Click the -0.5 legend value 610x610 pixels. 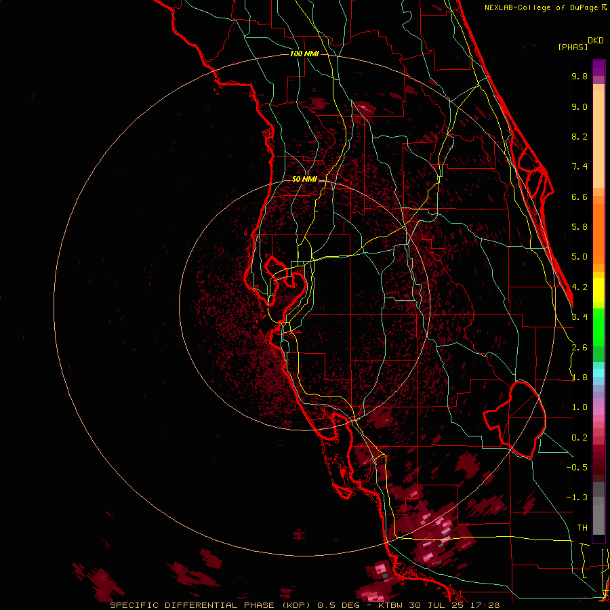click(577, 468)
